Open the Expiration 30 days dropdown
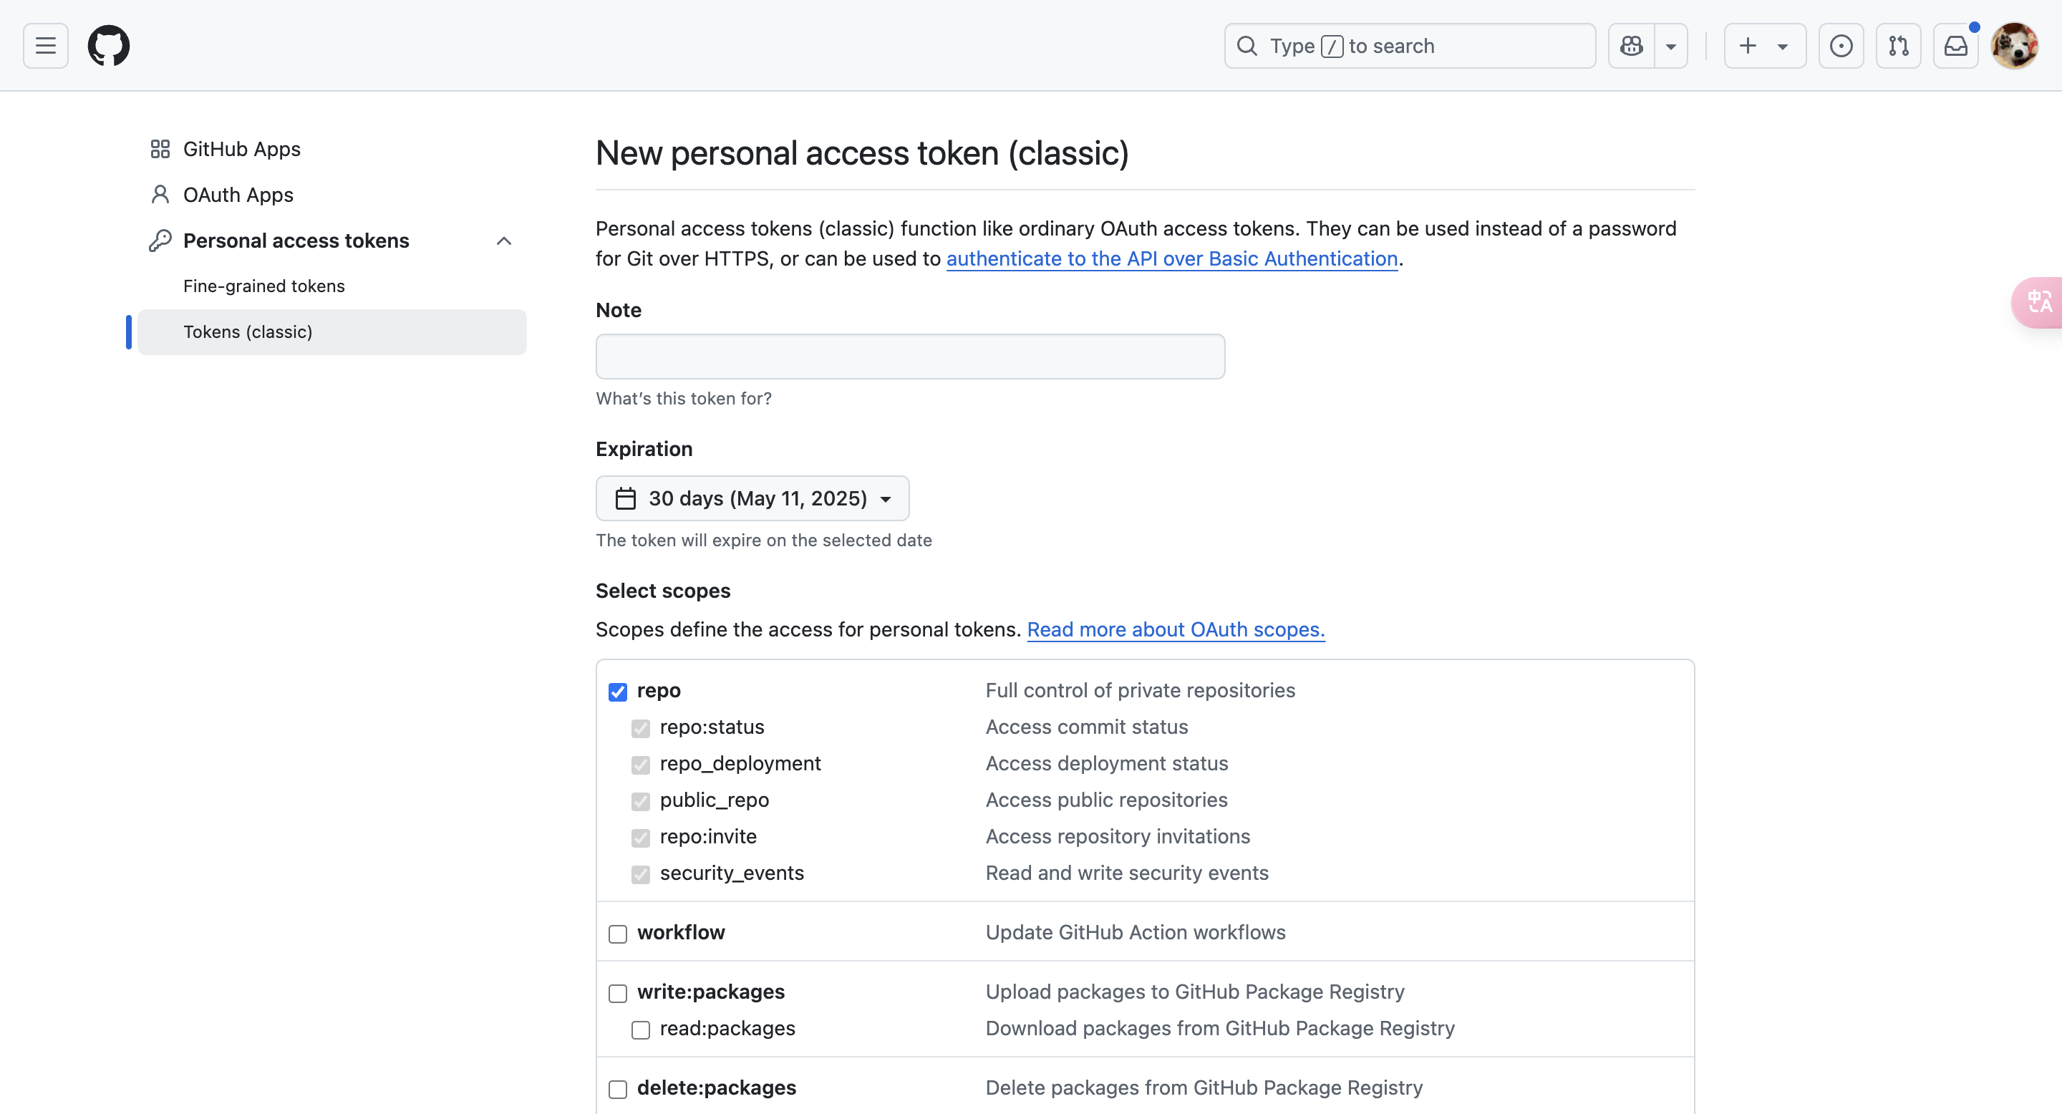Viewport: 2062px width, 1114px height. 752,498
